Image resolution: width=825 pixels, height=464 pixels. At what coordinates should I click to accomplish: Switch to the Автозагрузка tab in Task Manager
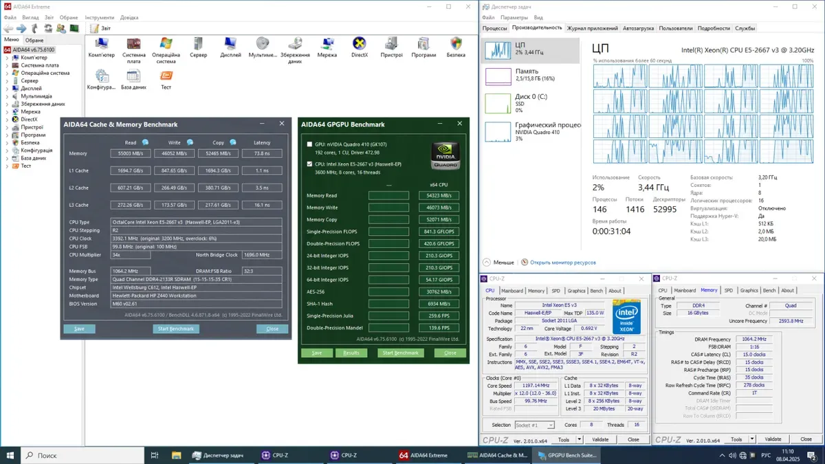tap(638, 28)
